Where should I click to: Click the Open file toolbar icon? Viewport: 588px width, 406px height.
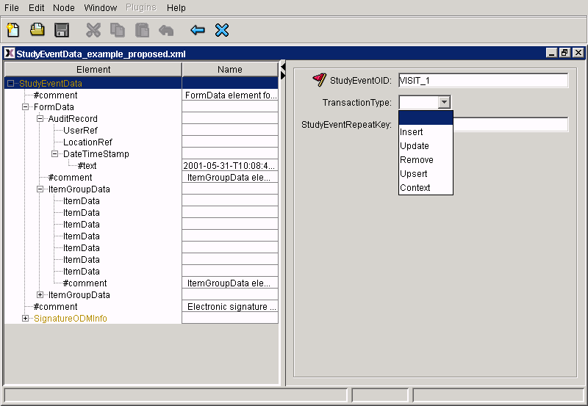coord(37,30)
